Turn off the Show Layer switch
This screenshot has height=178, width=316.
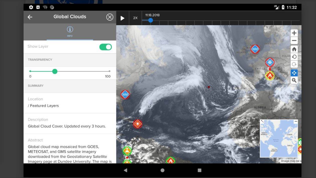[x=106, y=47]
